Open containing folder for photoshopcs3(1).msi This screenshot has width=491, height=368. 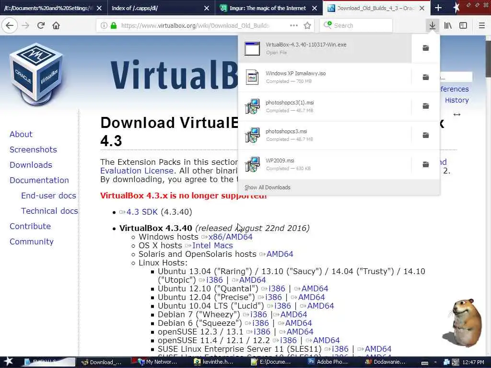(x=426, y=106)
